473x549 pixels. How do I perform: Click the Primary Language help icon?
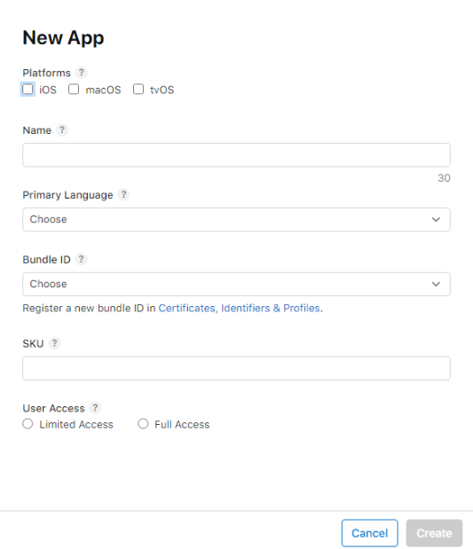(x=123, y=194)
